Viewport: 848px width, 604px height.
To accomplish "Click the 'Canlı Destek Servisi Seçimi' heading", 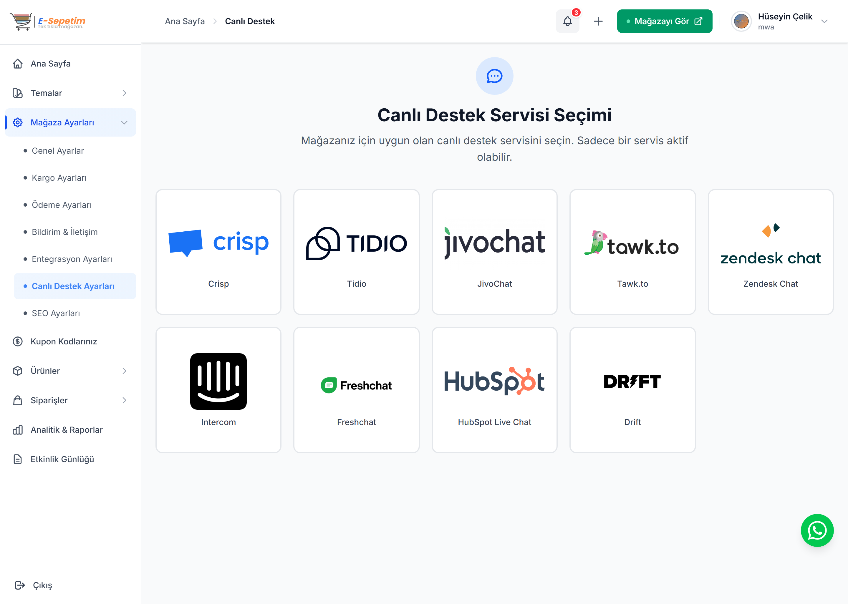I will pyautogui.click(x=494, y=115).
